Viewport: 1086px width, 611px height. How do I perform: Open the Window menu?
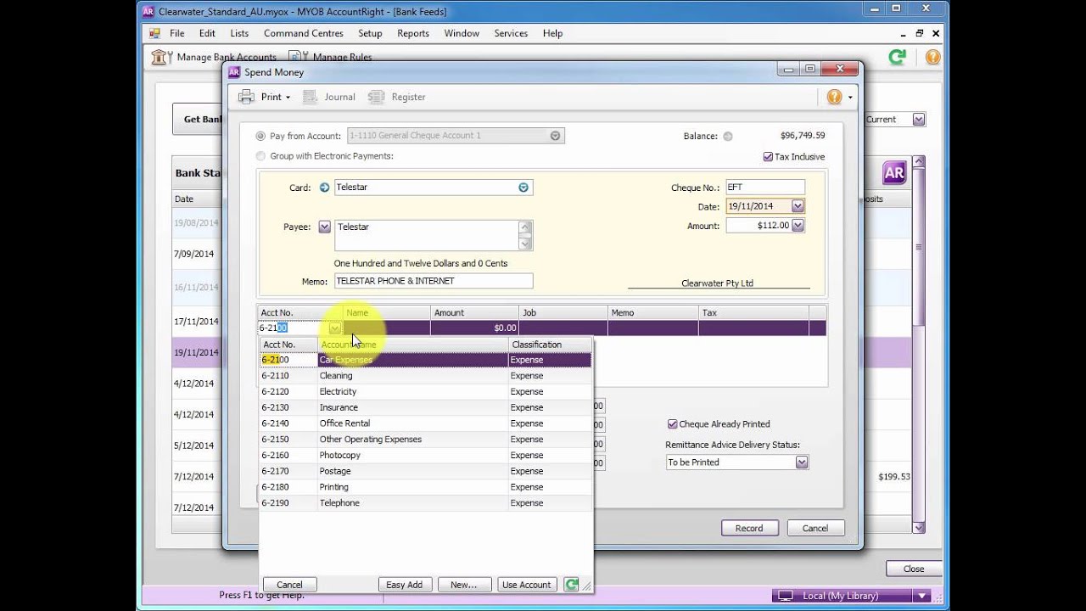click(x=462, y=33)
